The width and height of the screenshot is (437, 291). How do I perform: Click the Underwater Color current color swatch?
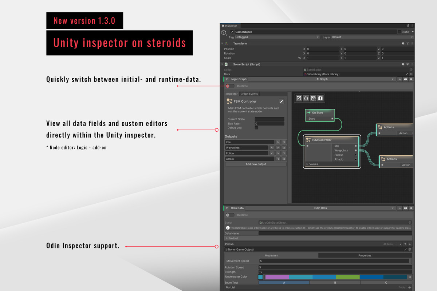(x=260, y=277)
